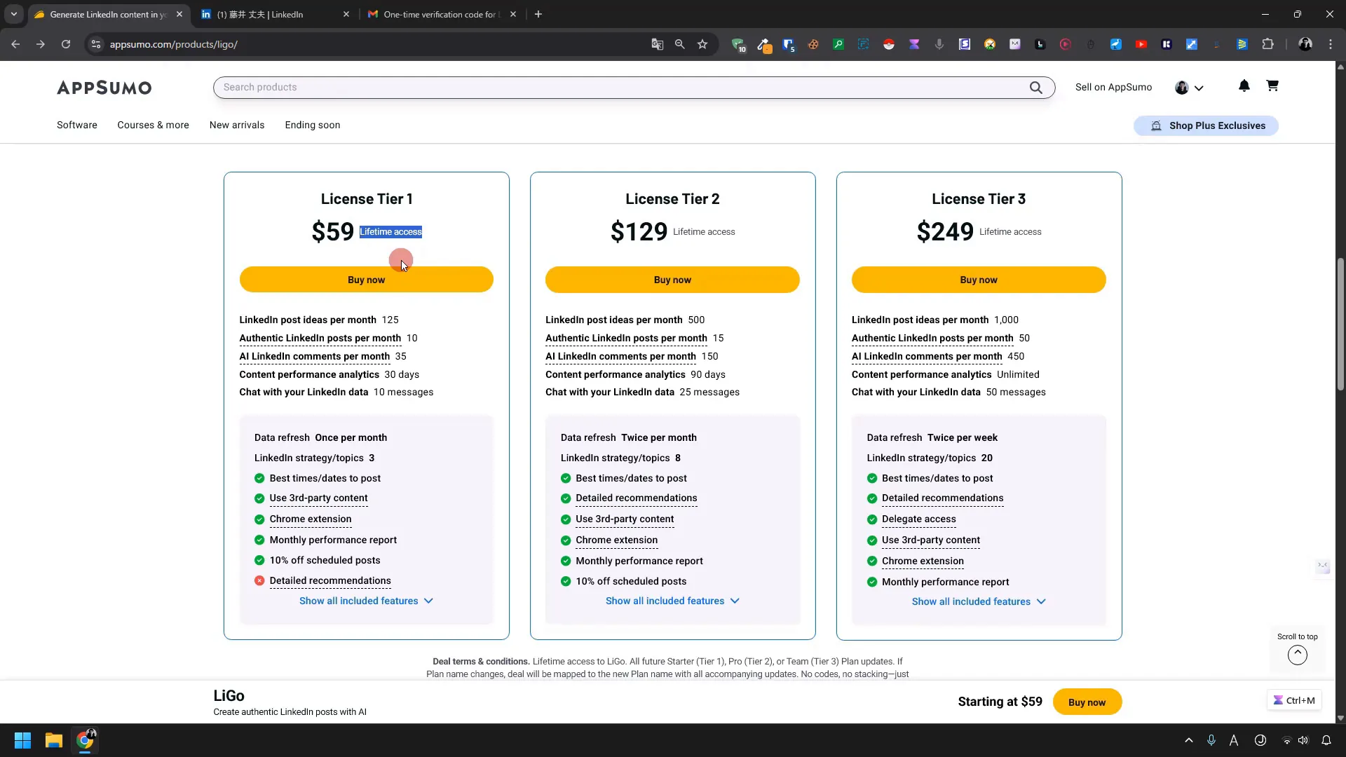
Task: Go to Ending soon
Action: [313, 125]
